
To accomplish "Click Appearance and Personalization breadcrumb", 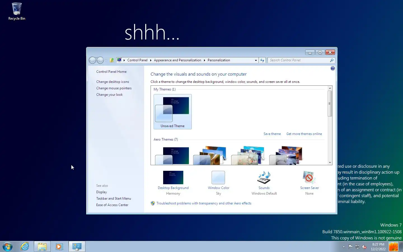I will click(x=177, y=60).
